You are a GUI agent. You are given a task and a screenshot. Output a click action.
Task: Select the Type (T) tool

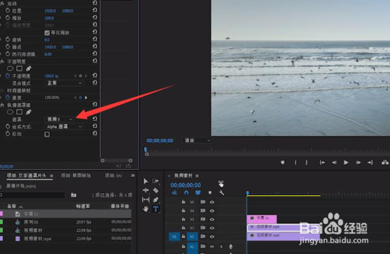click(156, 209)
